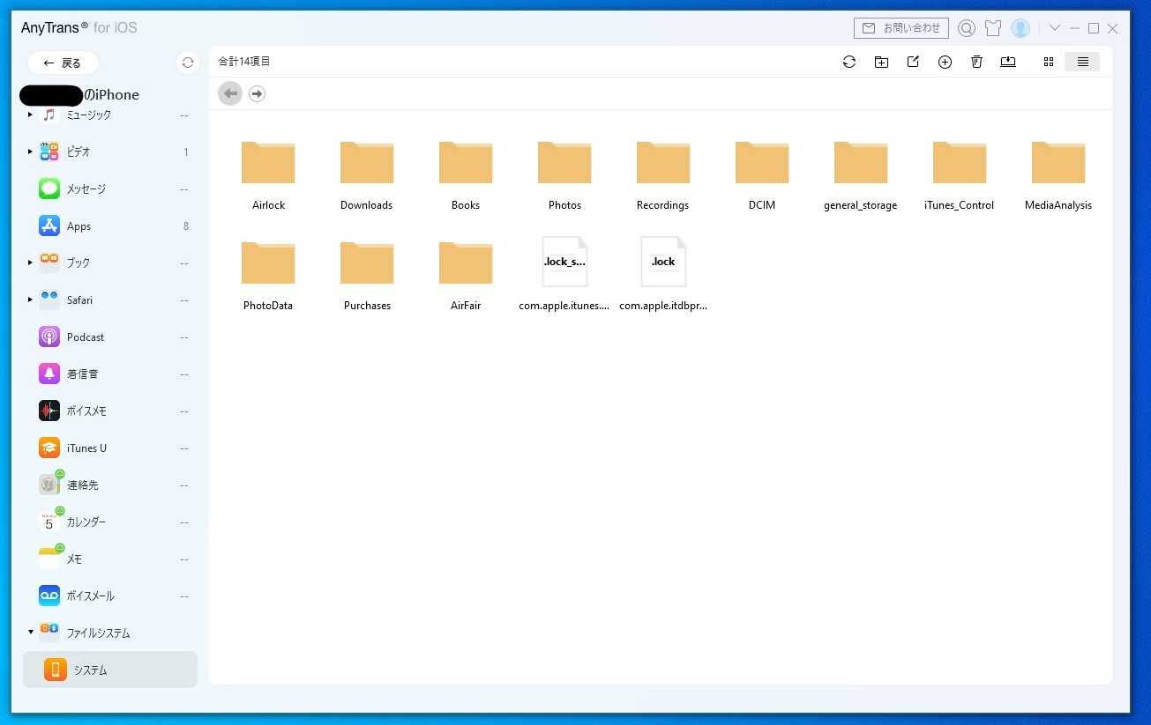The width and height of the screenshot is (1151, 725).
Task: Select ボイスメール in the sidebar
Action: coord(110,596)
